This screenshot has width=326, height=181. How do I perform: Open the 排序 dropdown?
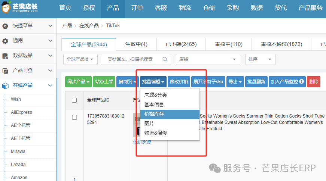(x=260, y=59)
